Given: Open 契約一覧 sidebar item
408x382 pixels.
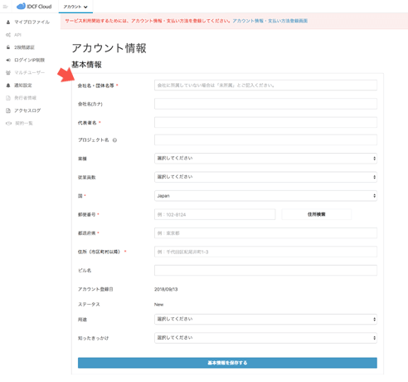Looking at the screenshot, I should tap(23, 123).
